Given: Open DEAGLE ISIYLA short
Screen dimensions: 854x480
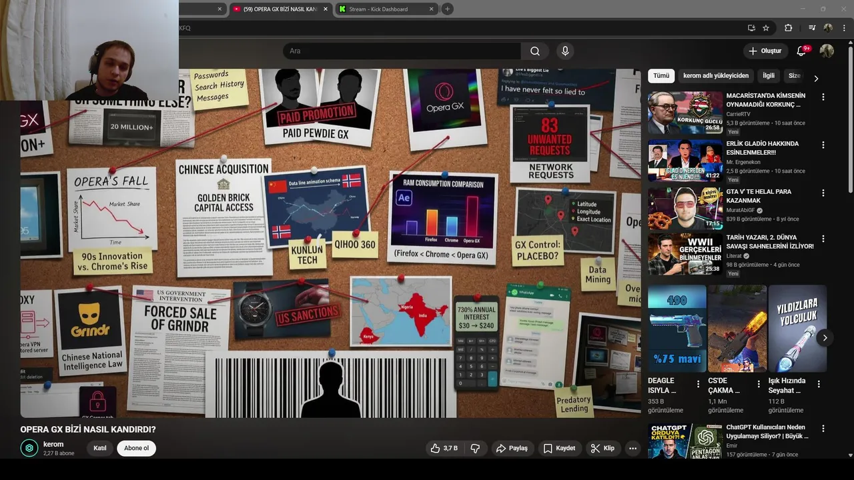Looking at the screenshot, I should click(677, 329).
